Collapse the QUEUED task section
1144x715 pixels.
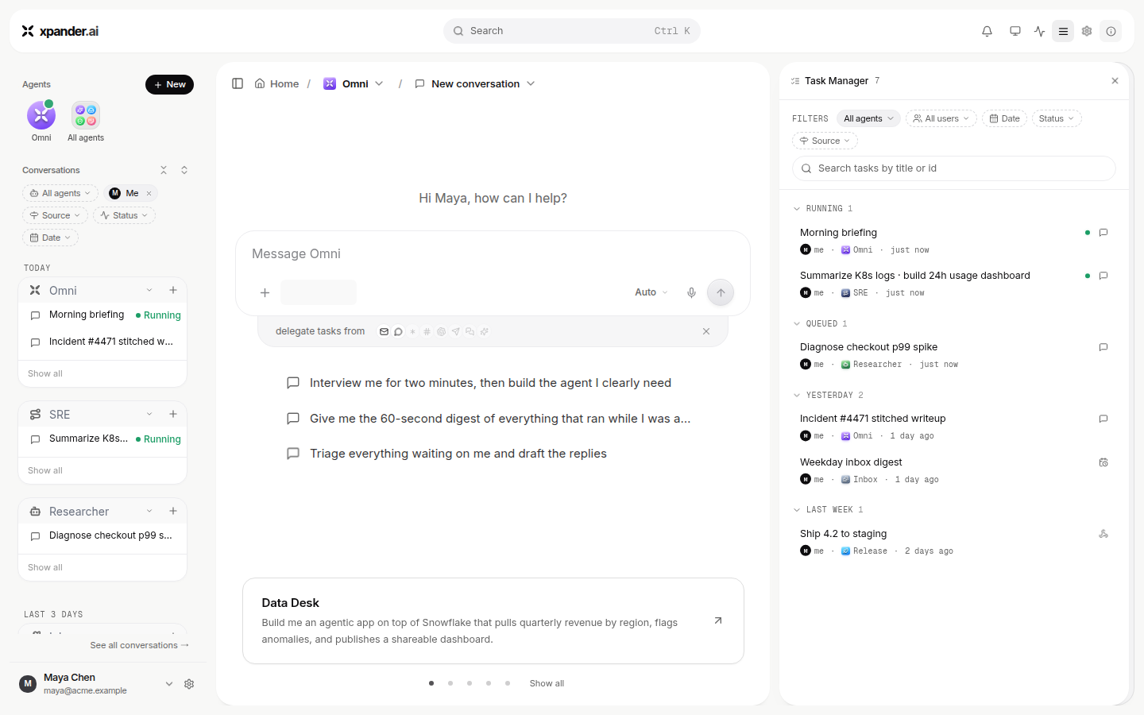(797, 324)
